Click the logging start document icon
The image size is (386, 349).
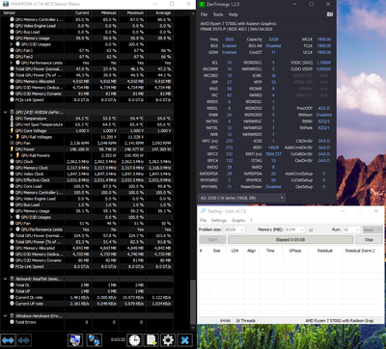pos(152,340)
